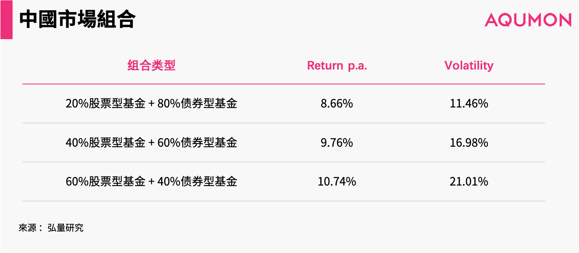
Task: Click the 10.74% return value
Action: [337, 181]
